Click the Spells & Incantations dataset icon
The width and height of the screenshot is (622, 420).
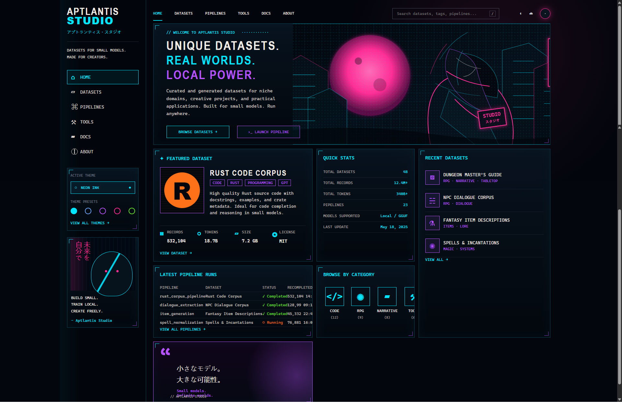pos(432,246)
